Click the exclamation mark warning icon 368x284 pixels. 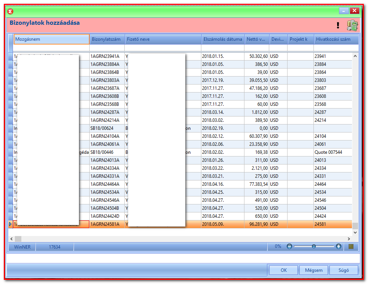(x=338, y=25)
